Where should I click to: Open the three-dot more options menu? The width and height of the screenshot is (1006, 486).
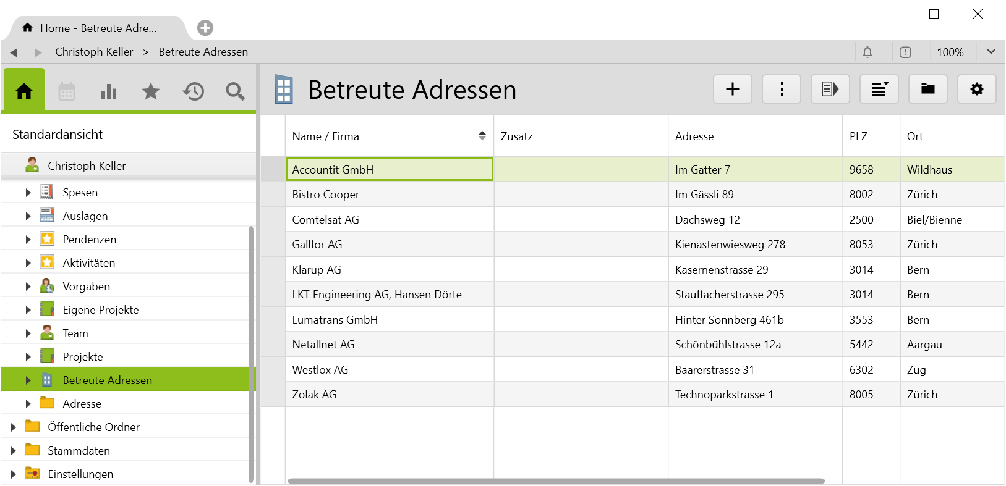(782, 90)
